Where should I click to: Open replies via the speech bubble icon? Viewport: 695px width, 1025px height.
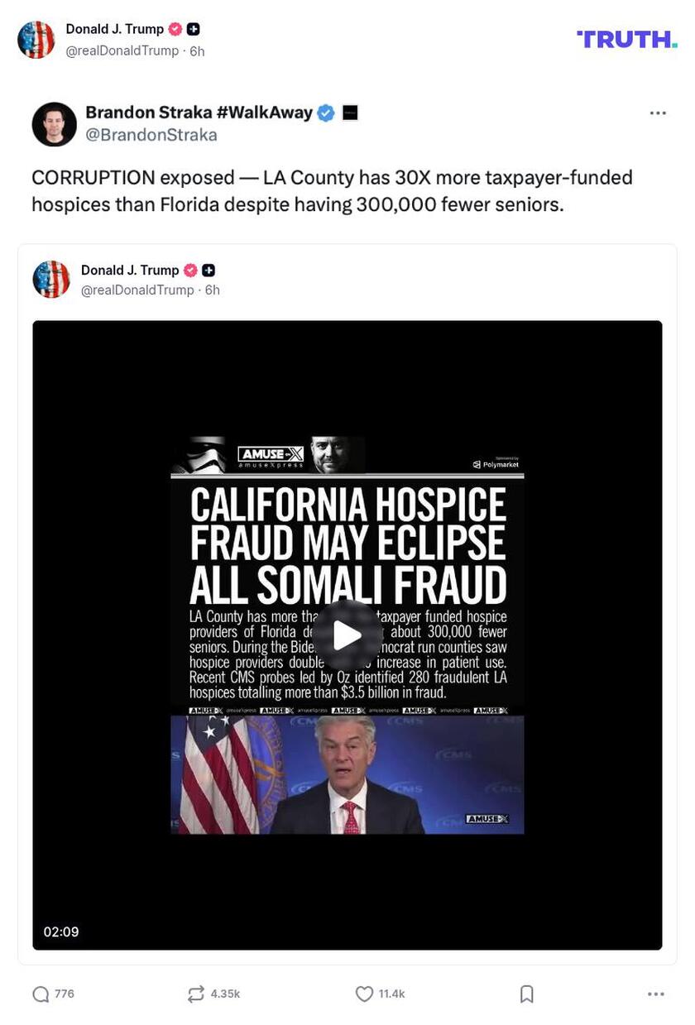tap(40, 994)
